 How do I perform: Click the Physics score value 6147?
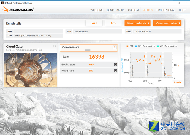(x=91, y=71)
